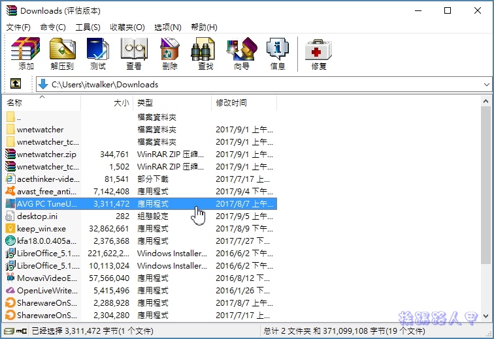Click date 2017/7/27 of kfa18 row
494x339 pixels.
[242, 241]
